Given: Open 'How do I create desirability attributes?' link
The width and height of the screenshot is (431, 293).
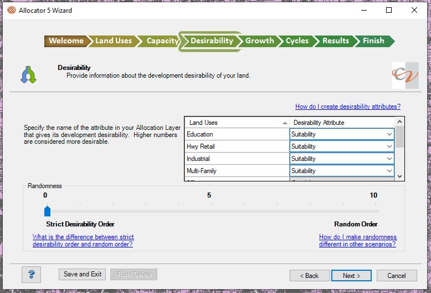Looking at the screenshot, I should click(348, 107).
